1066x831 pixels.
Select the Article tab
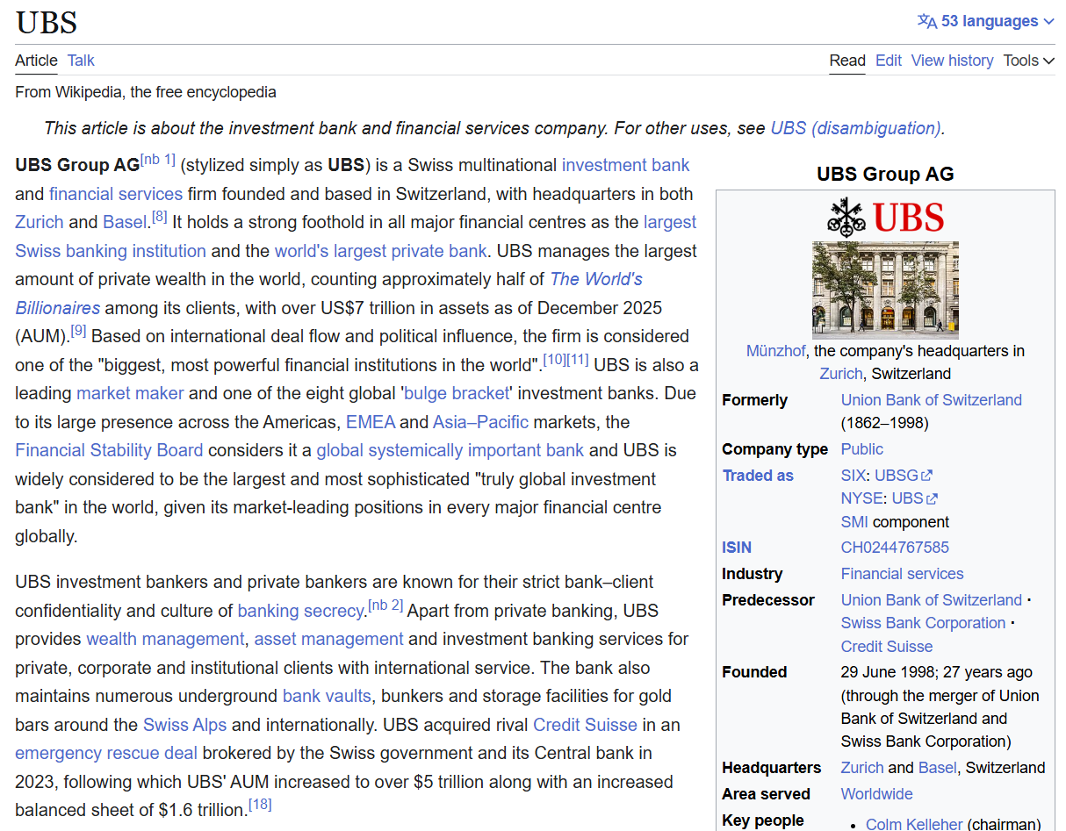pyautogui.click(x=36, y=61)
